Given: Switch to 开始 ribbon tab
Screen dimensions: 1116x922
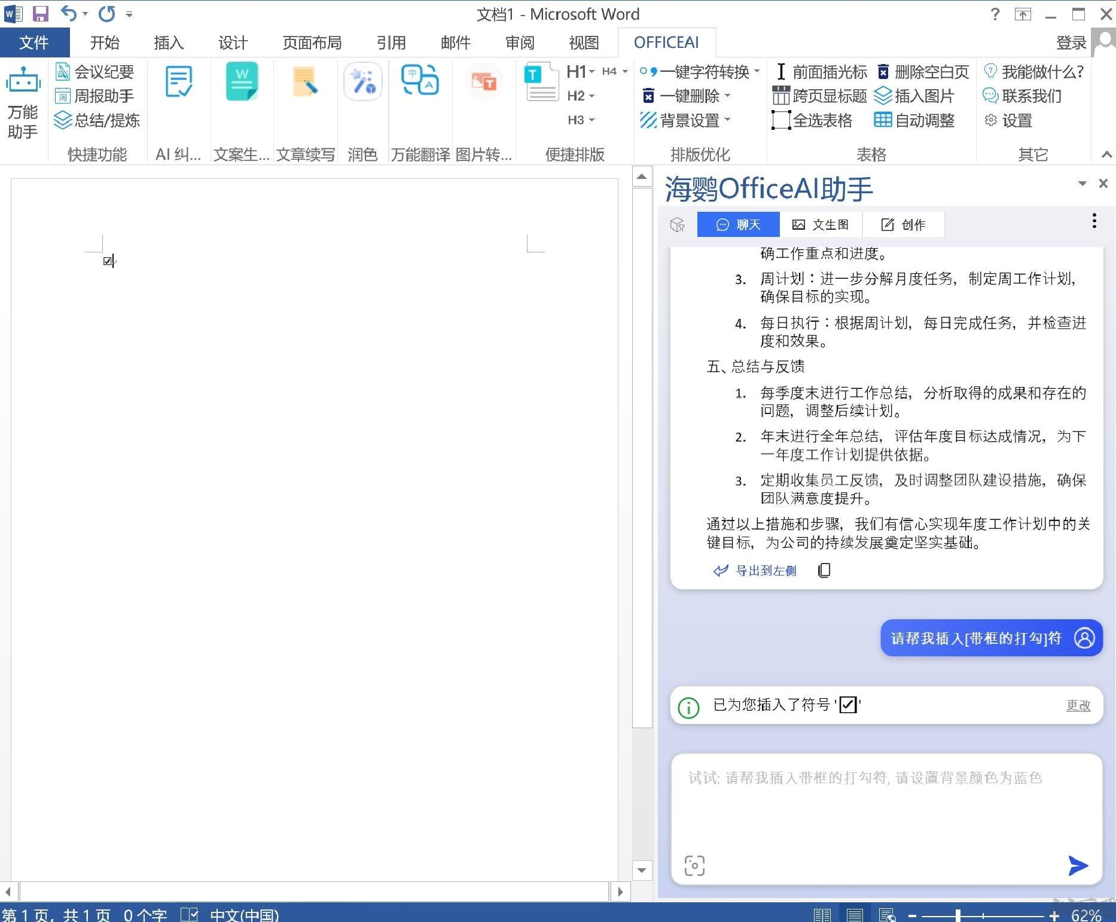Looking at the screenshot, I should click(105, 42).
